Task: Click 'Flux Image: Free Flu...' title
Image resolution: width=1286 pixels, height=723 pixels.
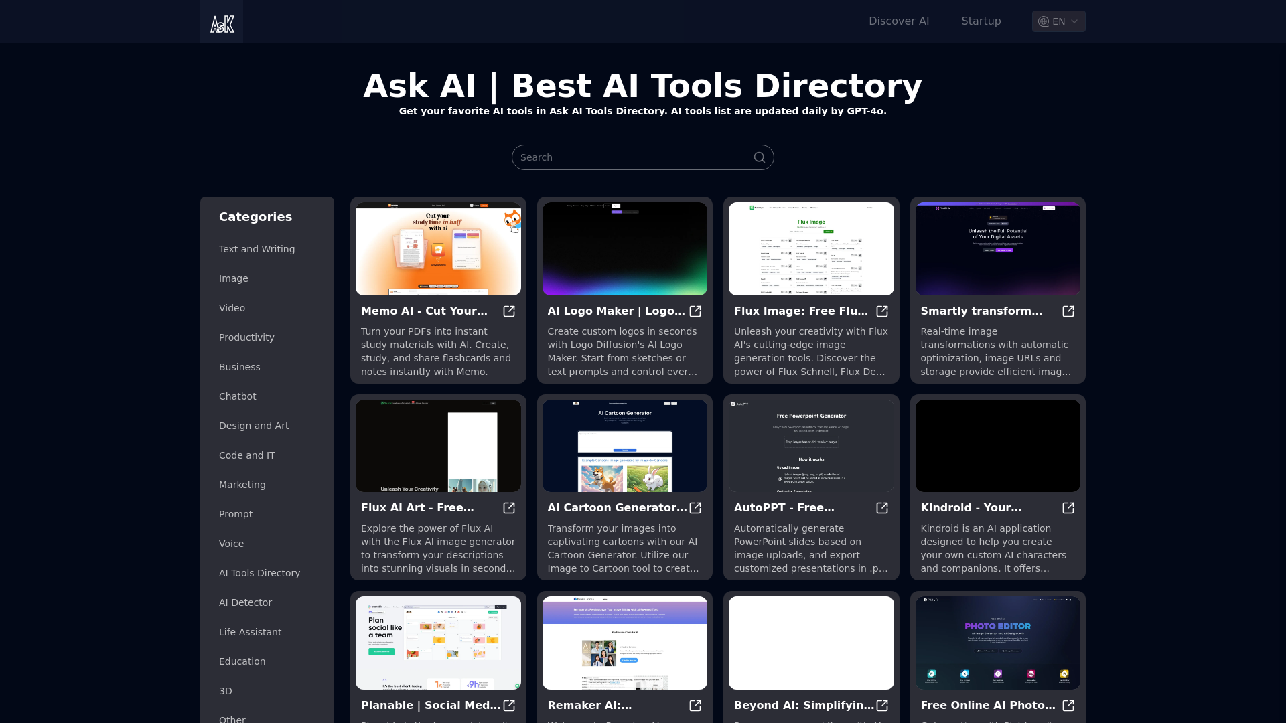Action: pos(801,311)
